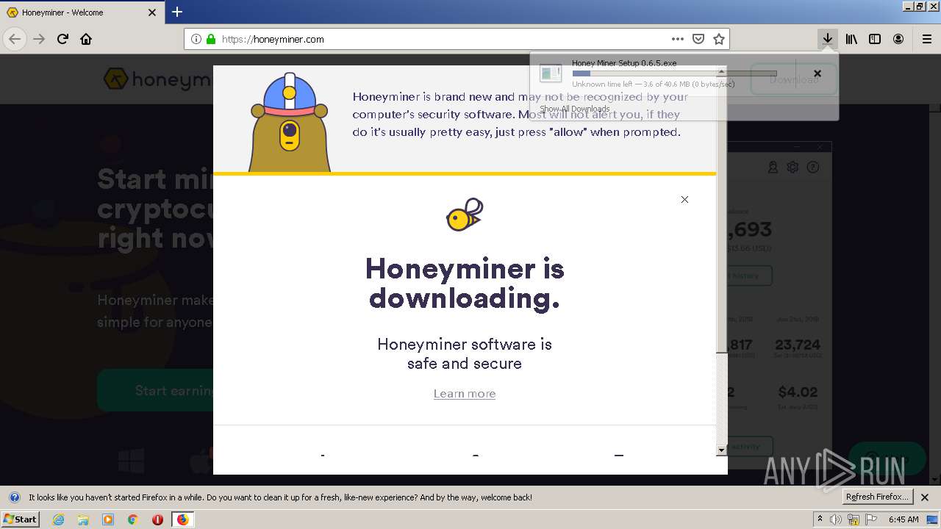Open the Firefox library
The height and width of the screenshot is (529, 941).
point(851,39)
